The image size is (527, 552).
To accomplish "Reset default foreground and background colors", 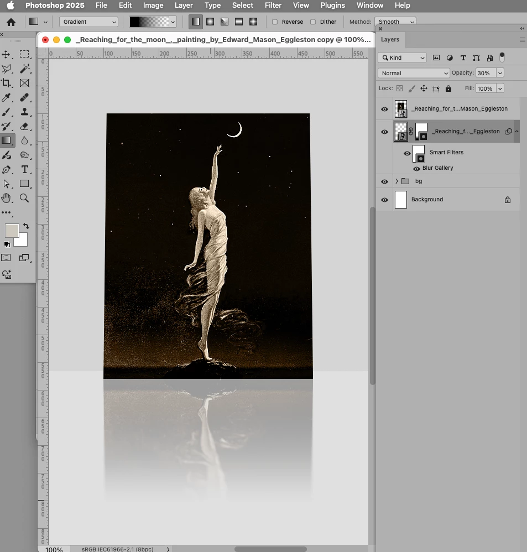I will pos(7,244).
